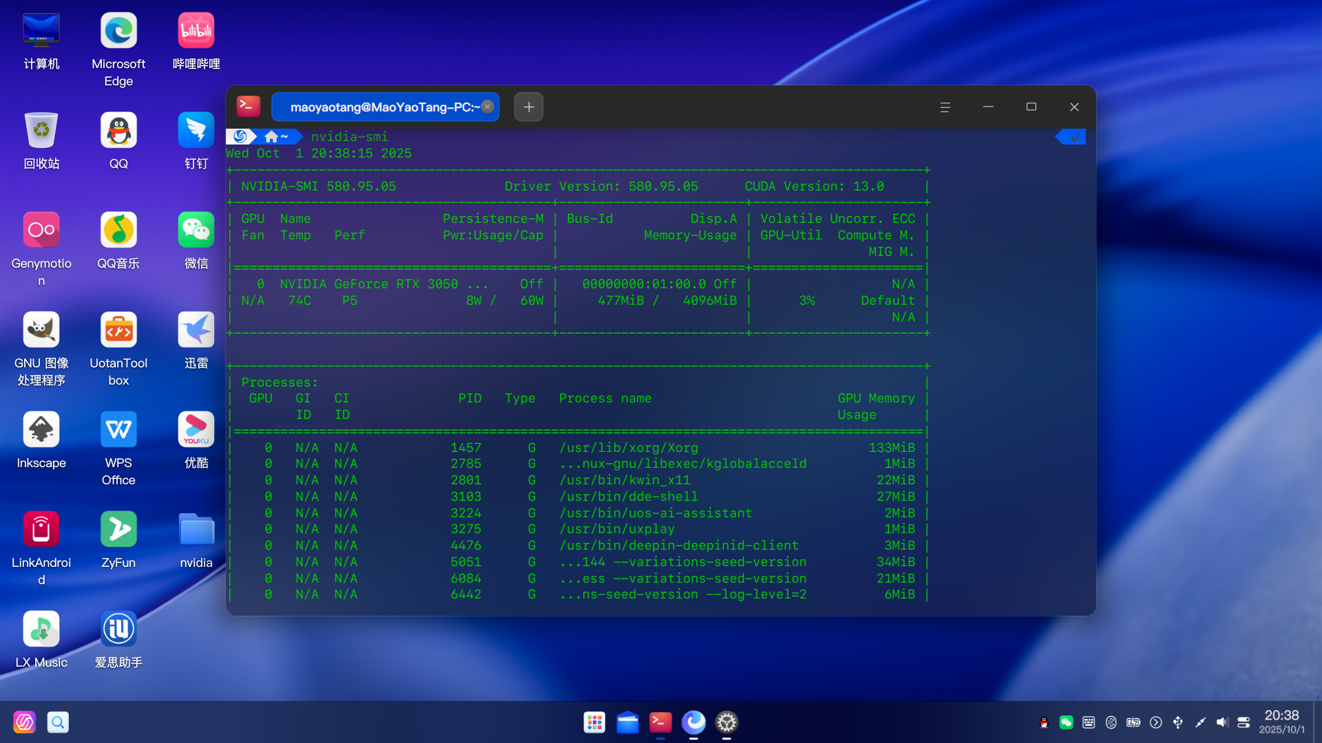Click 'CUDA Version: 13.0' text
This screenshot has width=1322, height=743.
point(814,186)
